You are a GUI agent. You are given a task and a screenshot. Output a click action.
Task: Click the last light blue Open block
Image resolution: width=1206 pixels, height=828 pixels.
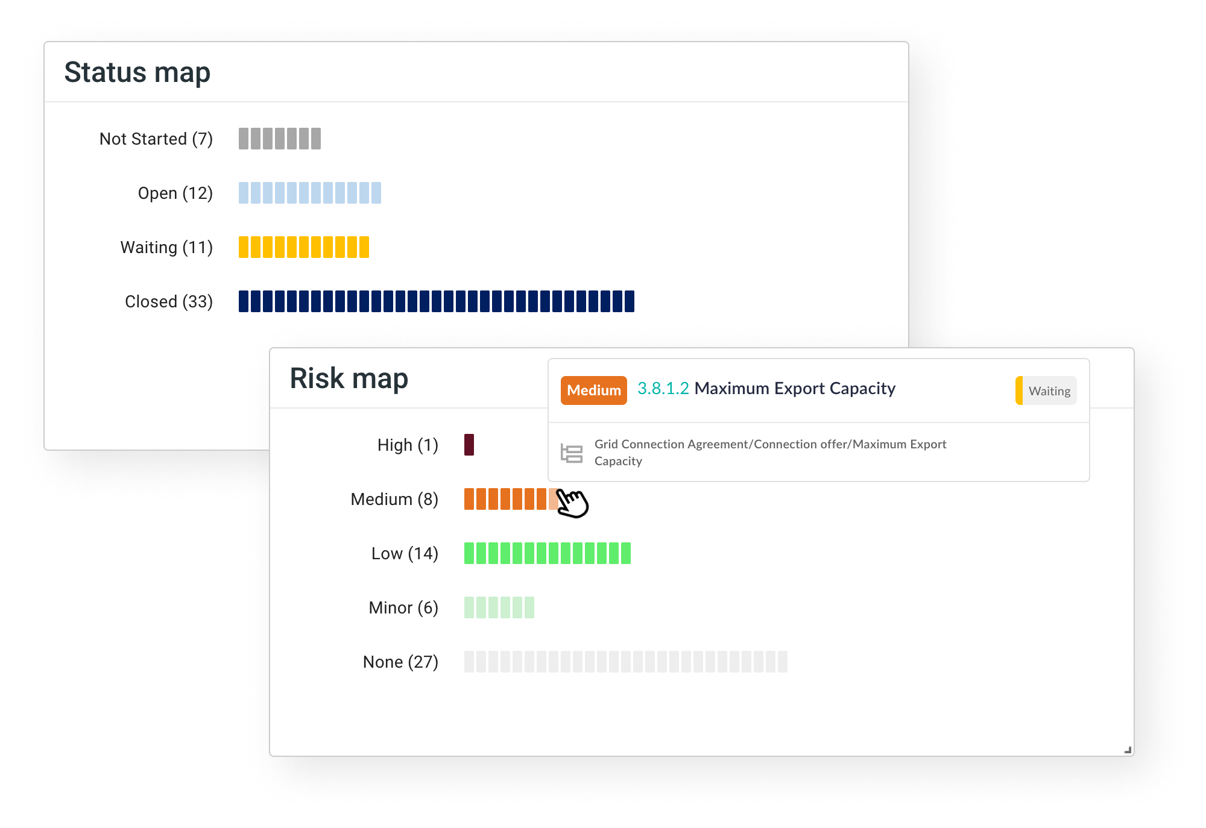[376, 193]
